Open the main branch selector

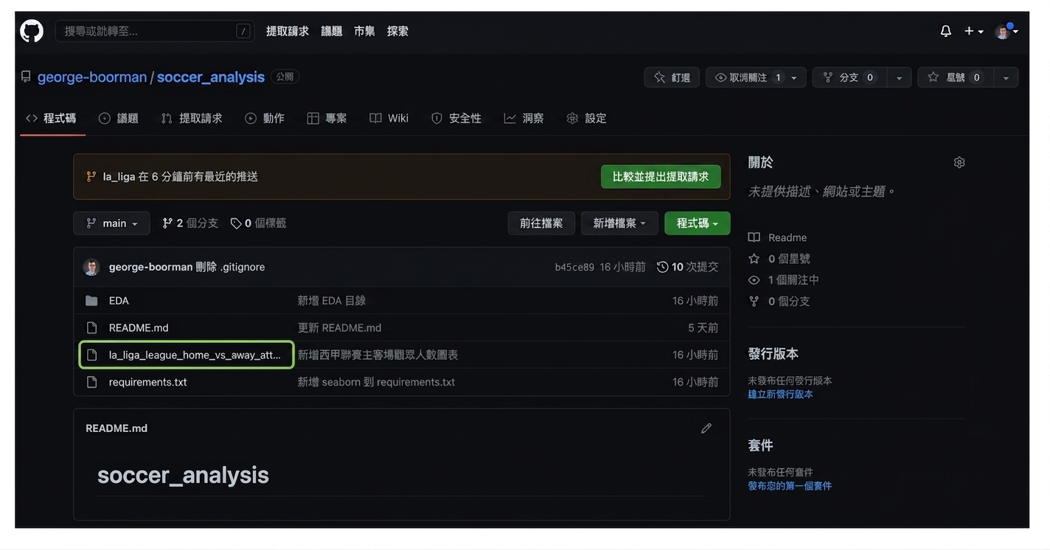(x=111, y=223)
